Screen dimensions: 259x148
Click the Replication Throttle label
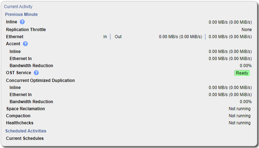click(x=26, y=30)
